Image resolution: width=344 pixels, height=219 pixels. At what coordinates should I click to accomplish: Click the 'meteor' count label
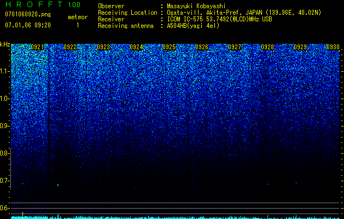click(x=78, y=17)
